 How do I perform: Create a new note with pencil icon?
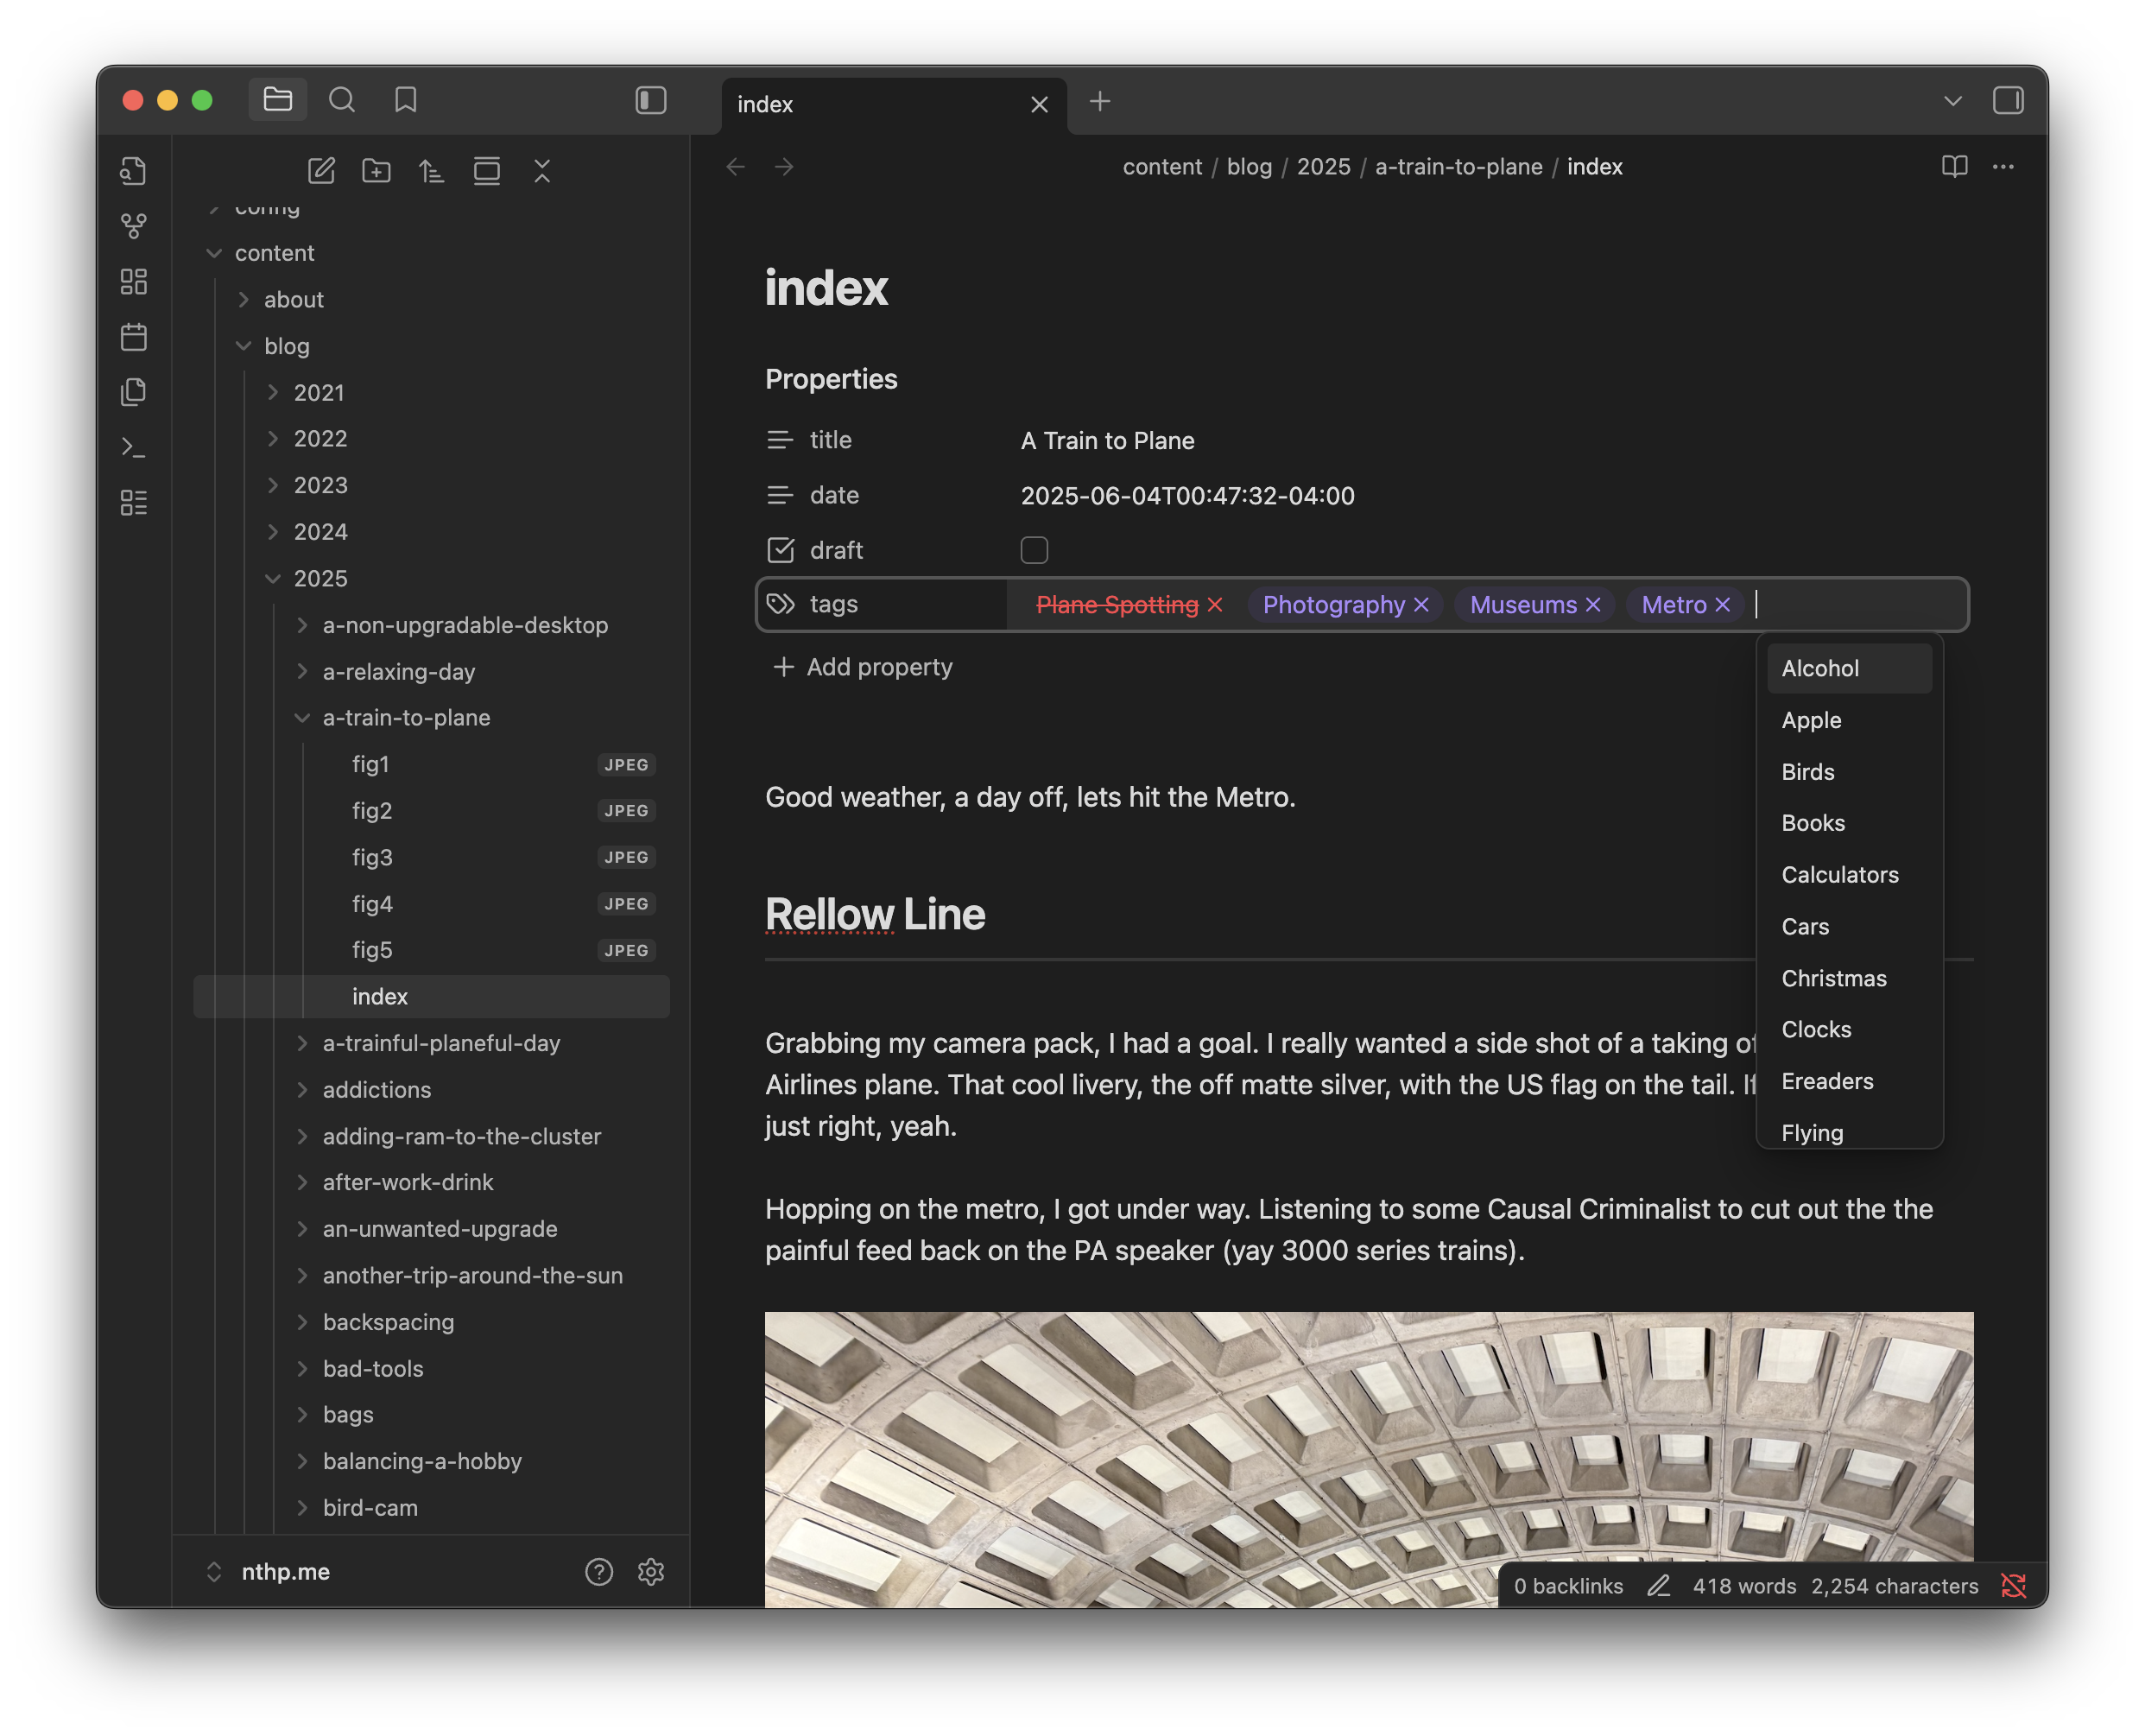point(321,171)
